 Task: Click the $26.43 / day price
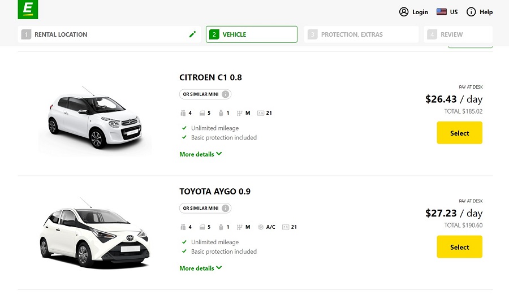(454, 99)
